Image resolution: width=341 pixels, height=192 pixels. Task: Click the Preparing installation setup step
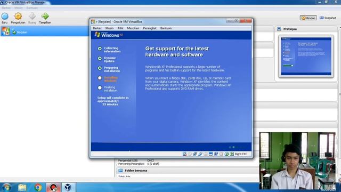tap(112, 69)
